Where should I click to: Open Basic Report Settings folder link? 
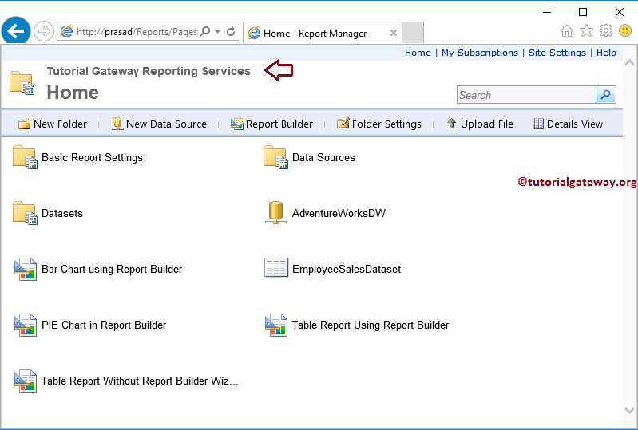tap(92, 158)
